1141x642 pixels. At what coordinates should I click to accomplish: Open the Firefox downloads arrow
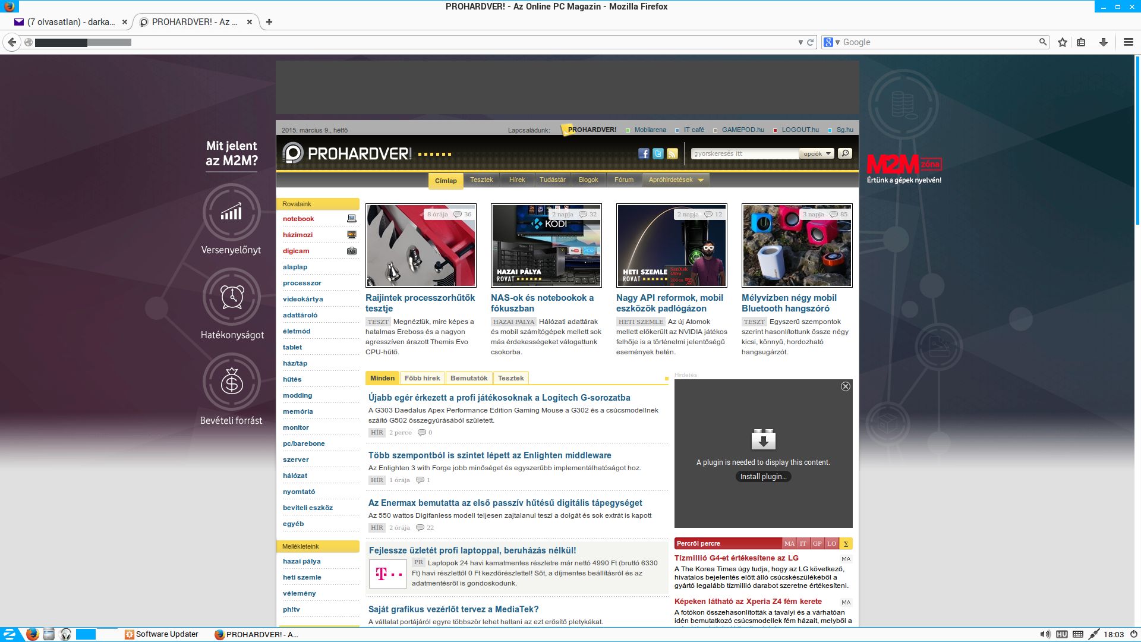pyautogui.click(x=1104, y=42)
